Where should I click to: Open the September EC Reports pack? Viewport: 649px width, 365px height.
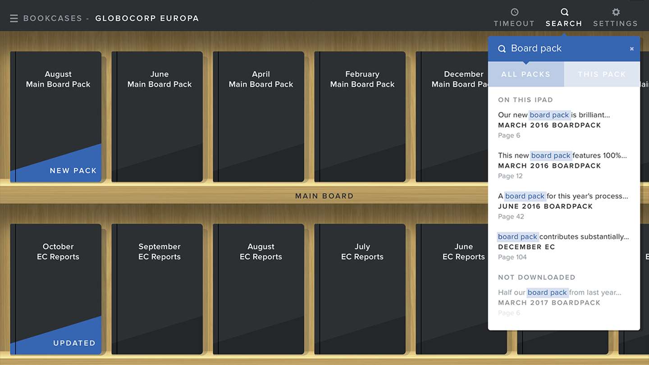pos(157,289)
